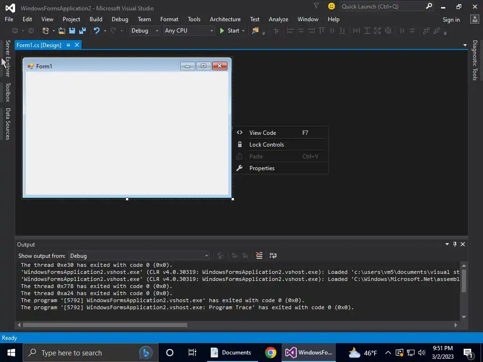
Task: Click the Sign in link
Action: pos(451,19)
